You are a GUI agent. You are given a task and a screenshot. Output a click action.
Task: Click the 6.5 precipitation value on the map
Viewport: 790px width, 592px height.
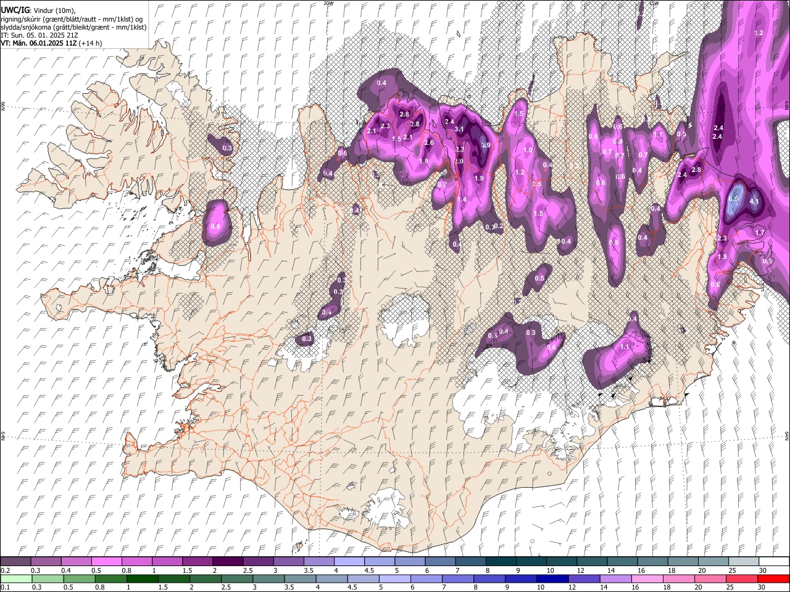point(733,199)
